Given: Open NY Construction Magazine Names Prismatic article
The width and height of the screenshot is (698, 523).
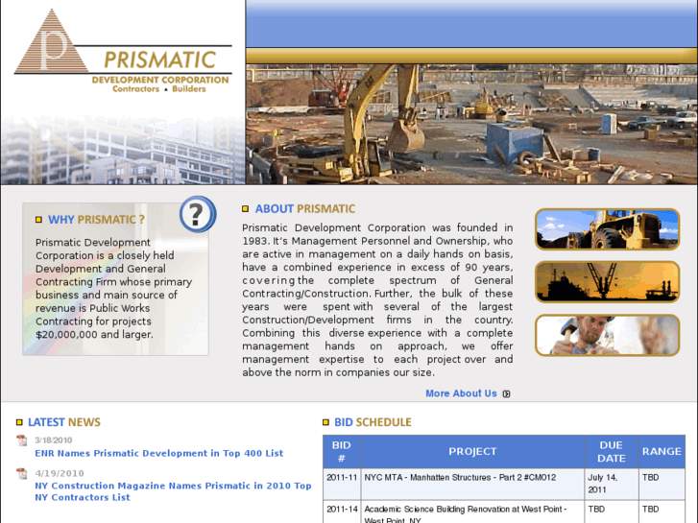Looking at the screenshot, I should coord(173,491).
